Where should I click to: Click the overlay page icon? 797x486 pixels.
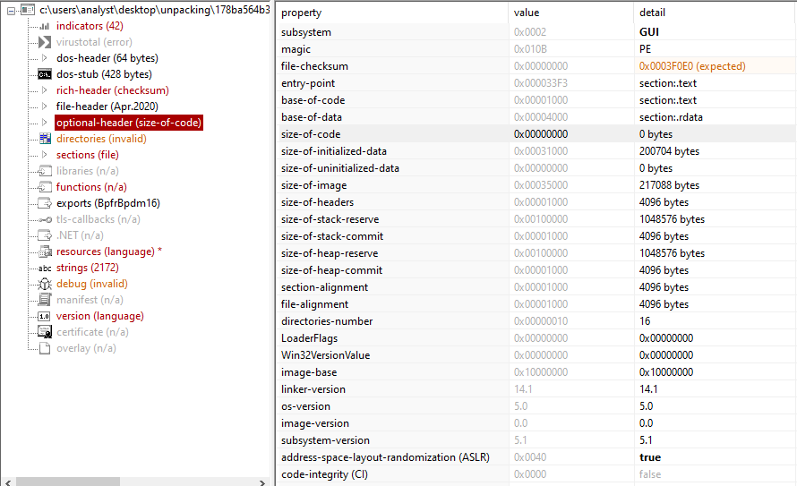(45, 348)
